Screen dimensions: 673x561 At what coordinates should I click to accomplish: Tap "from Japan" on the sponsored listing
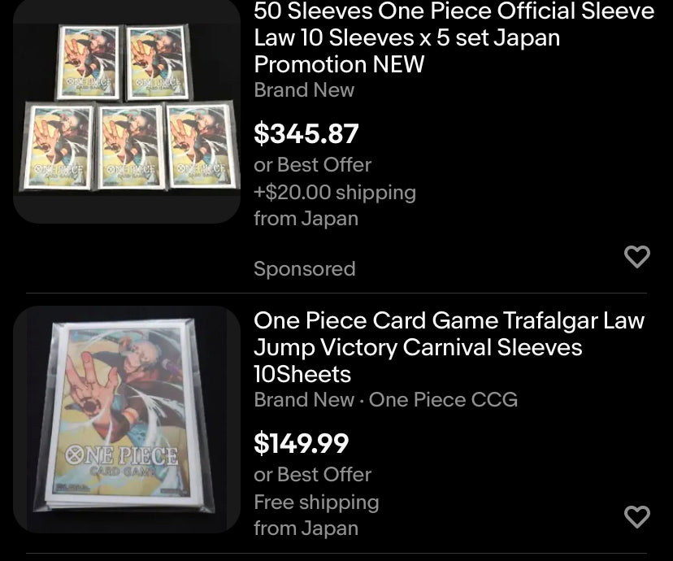pos(306,218)
